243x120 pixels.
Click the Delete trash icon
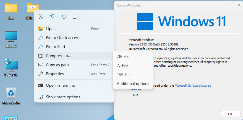[x=75, y=16]
